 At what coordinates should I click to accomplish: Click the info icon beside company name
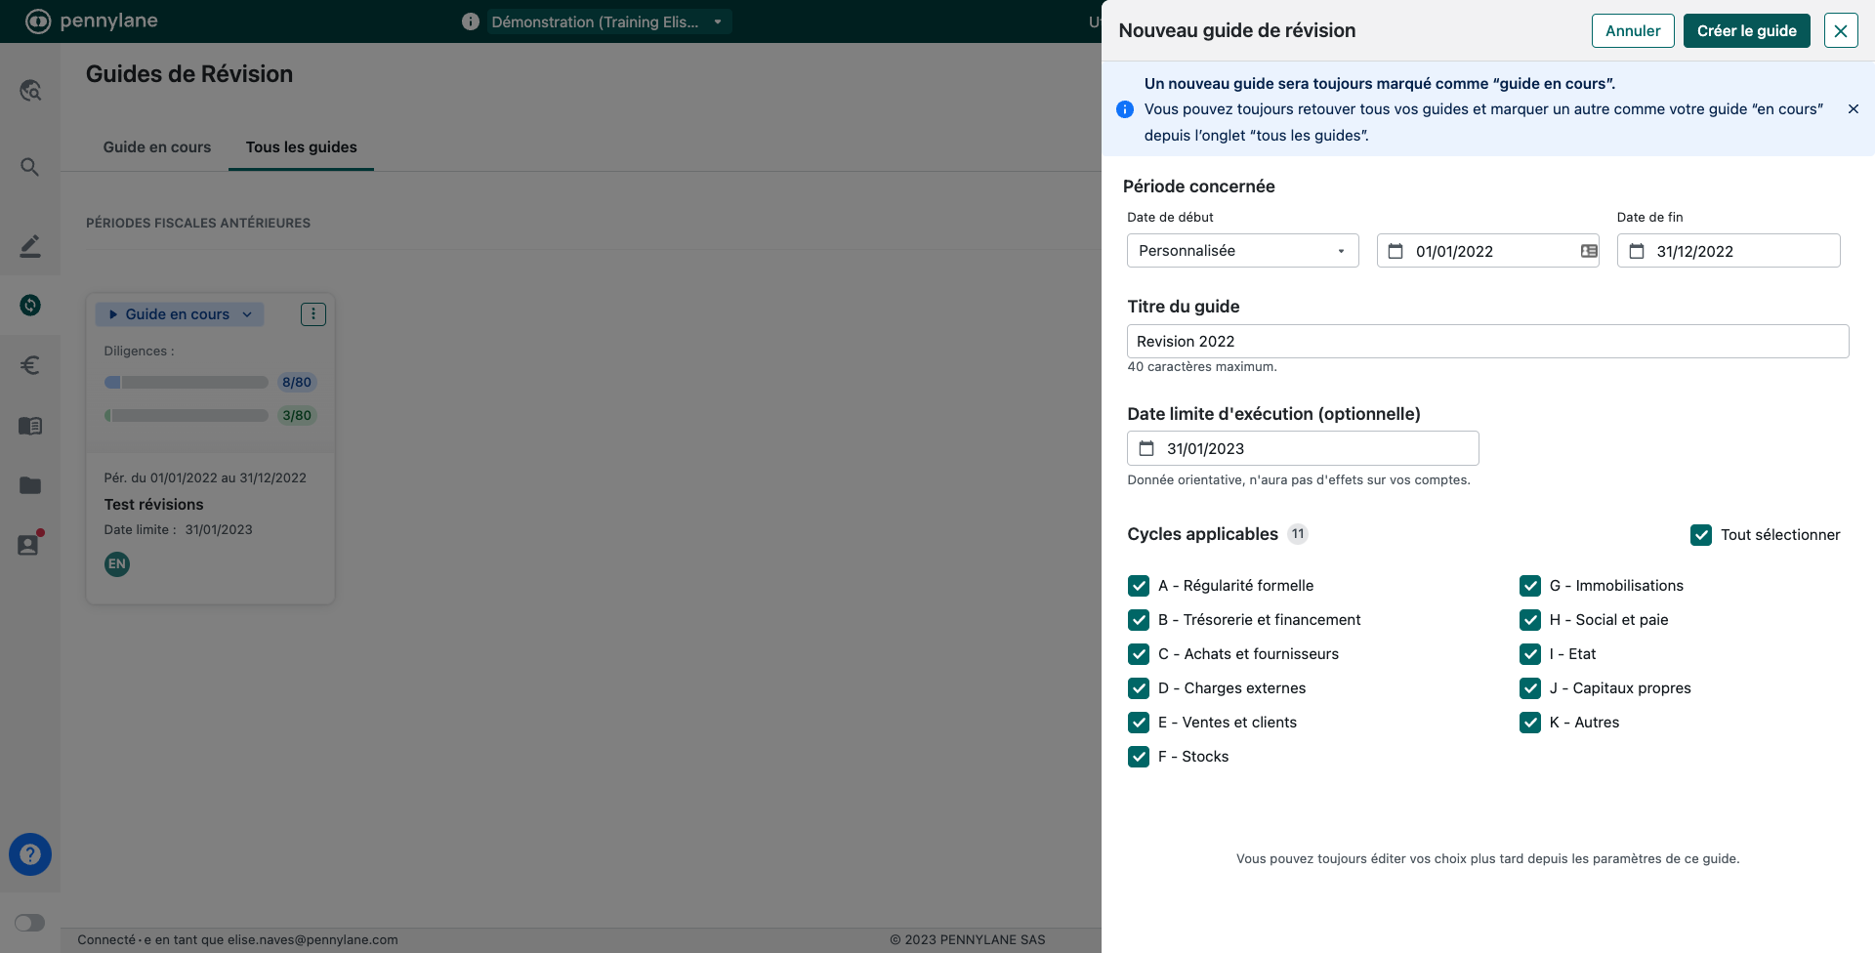coord(471,21)
